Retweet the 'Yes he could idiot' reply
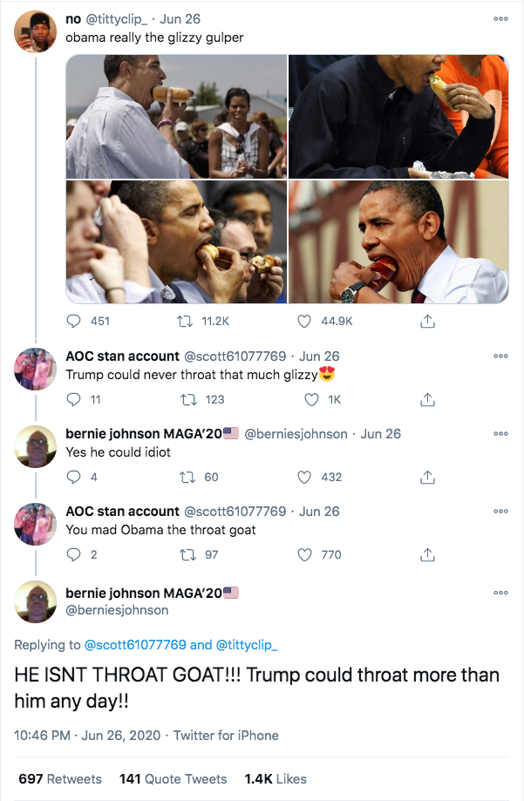The height and width of the screenshot is (801, 524). pos(187,477)
